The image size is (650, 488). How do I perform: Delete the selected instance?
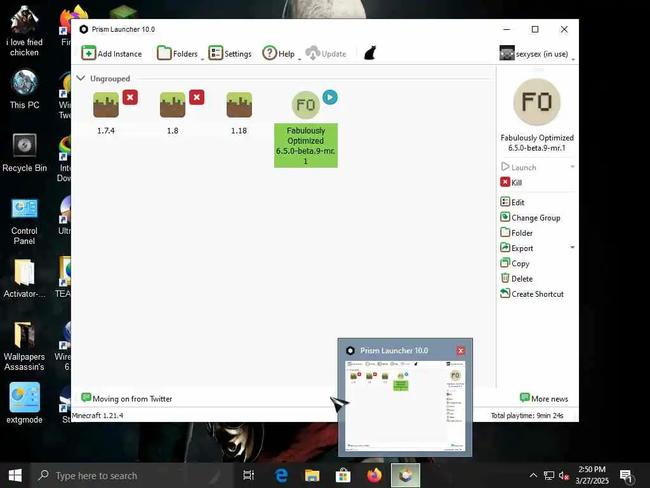[x=517, y=278]
